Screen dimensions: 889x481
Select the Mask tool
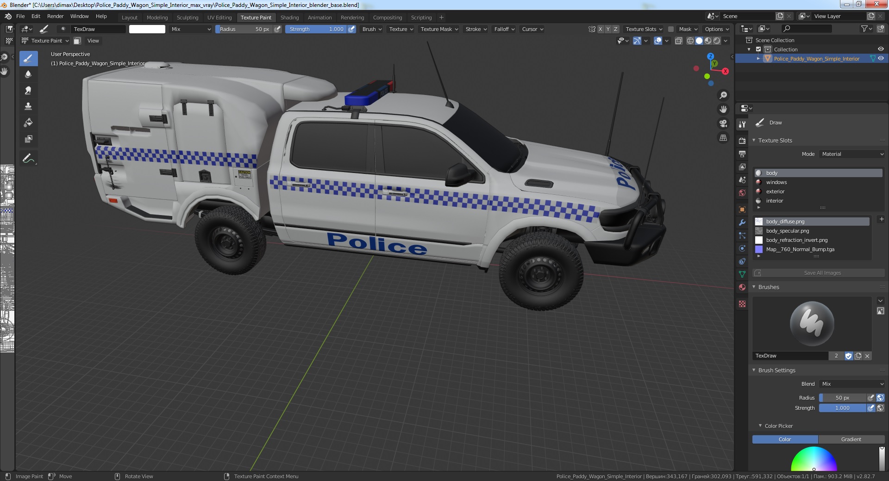28,139
